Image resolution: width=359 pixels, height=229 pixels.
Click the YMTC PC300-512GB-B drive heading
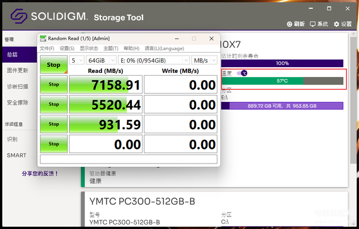click(x=142, y=202)
